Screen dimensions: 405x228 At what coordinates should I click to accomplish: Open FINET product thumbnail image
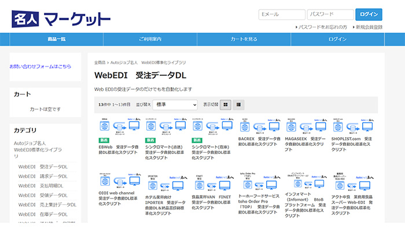[212, 183]
